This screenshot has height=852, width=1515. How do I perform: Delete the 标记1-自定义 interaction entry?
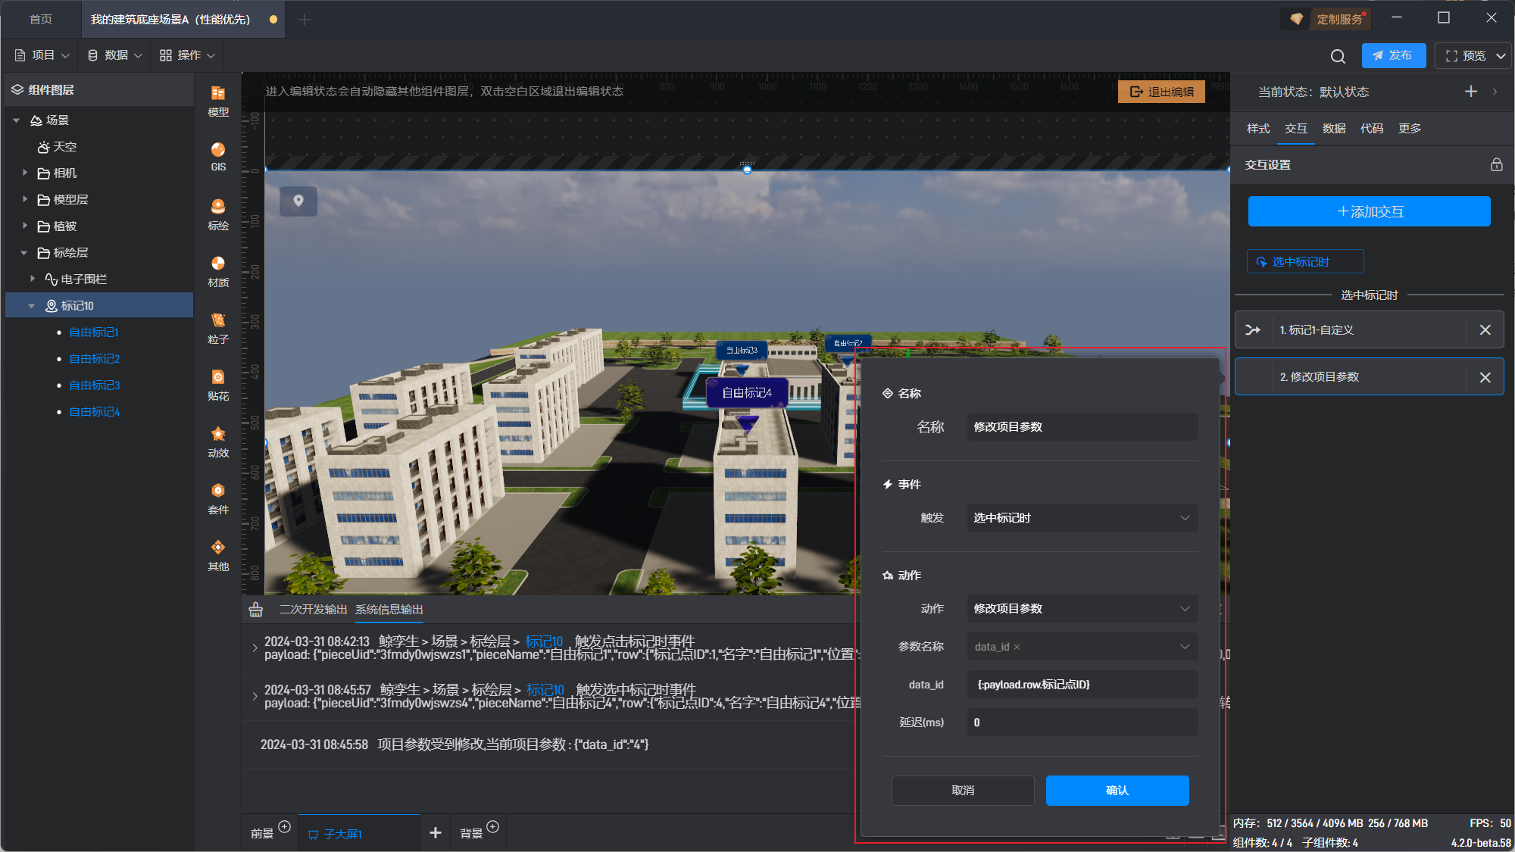[x=1485, y=330]
